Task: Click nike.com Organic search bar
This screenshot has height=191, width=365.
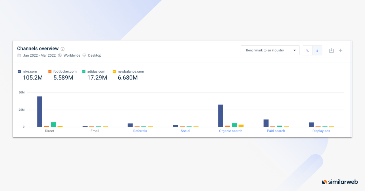Action: point(221,116)
